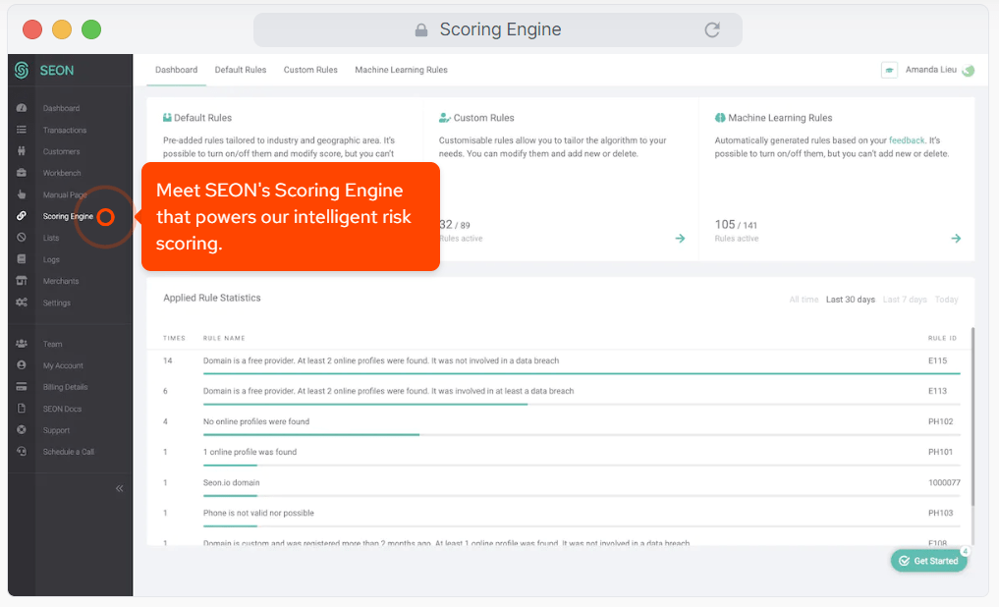Viewport: 999px width, 607px height.
Task: Switch to the Dashboard tab
Action: (x=177, y=70)
